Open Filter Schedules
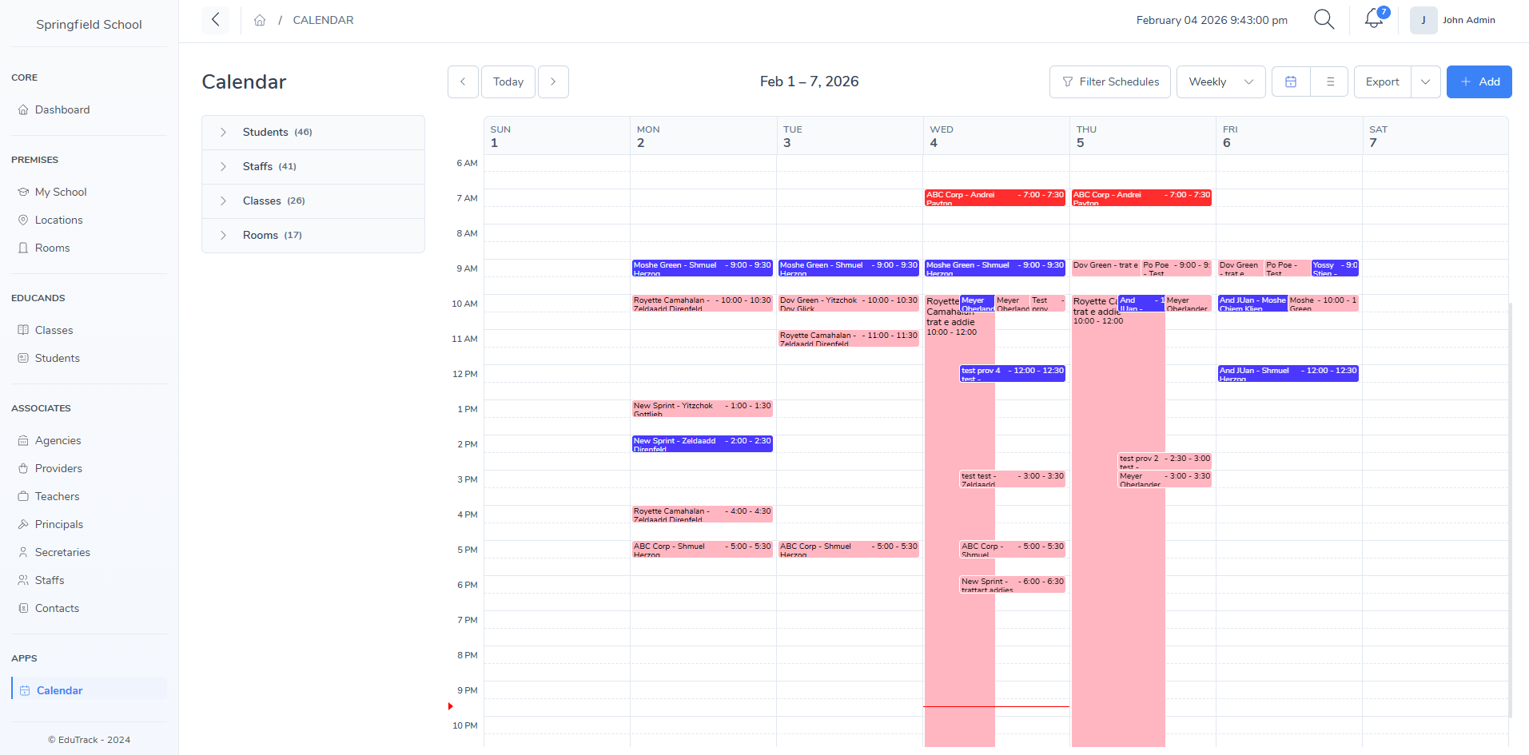Screen dimensions: 1529x755 tap(1109, 81)
